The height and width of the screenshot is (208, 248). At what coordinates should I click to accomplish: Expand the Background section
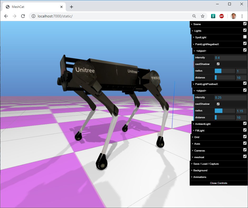pos(200,170)
